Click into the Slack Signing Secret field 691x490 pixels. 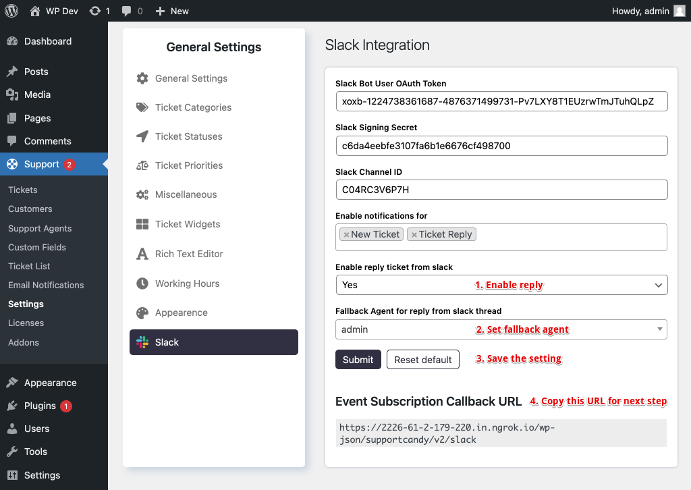point(501,146)
